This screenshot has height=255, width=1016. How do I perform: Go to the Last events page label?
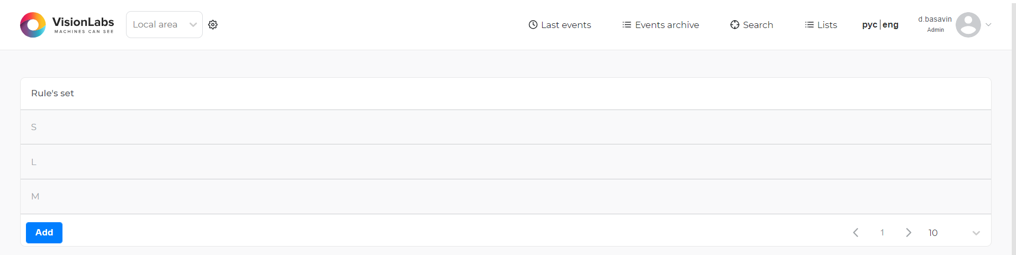point(566,25)
